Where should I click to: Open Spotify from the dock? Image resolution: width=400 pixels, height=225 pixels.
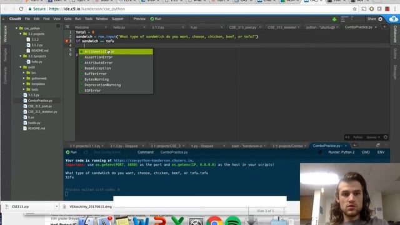(x=233, y=221)
